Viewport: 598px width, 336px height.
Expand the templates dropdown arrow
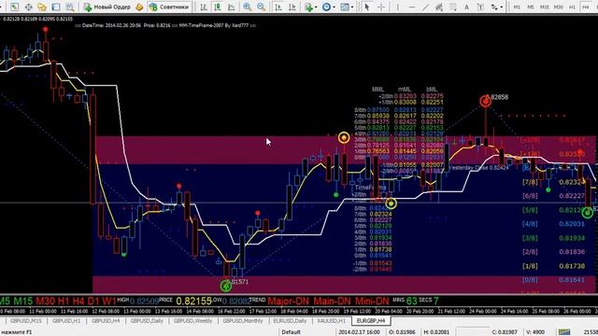[351, 7]
